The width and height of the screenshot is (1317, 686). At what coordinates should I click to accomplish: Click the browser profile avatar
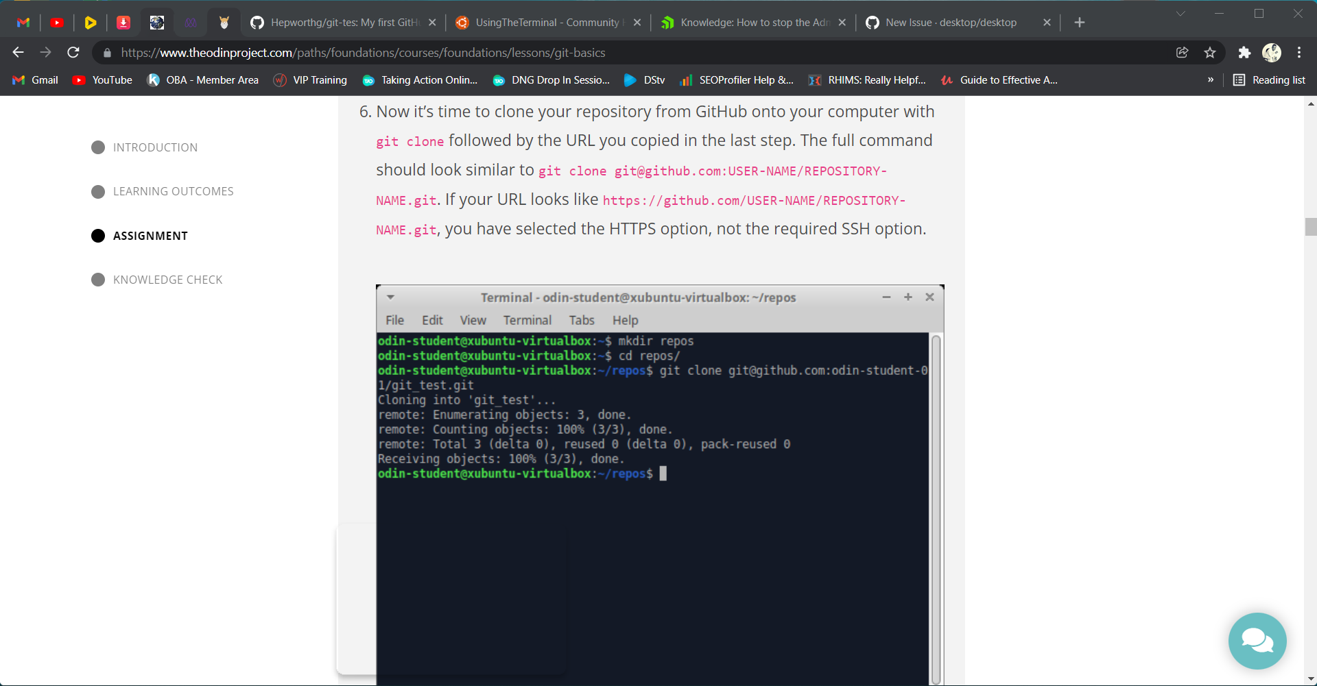(x=1272, y=52)
